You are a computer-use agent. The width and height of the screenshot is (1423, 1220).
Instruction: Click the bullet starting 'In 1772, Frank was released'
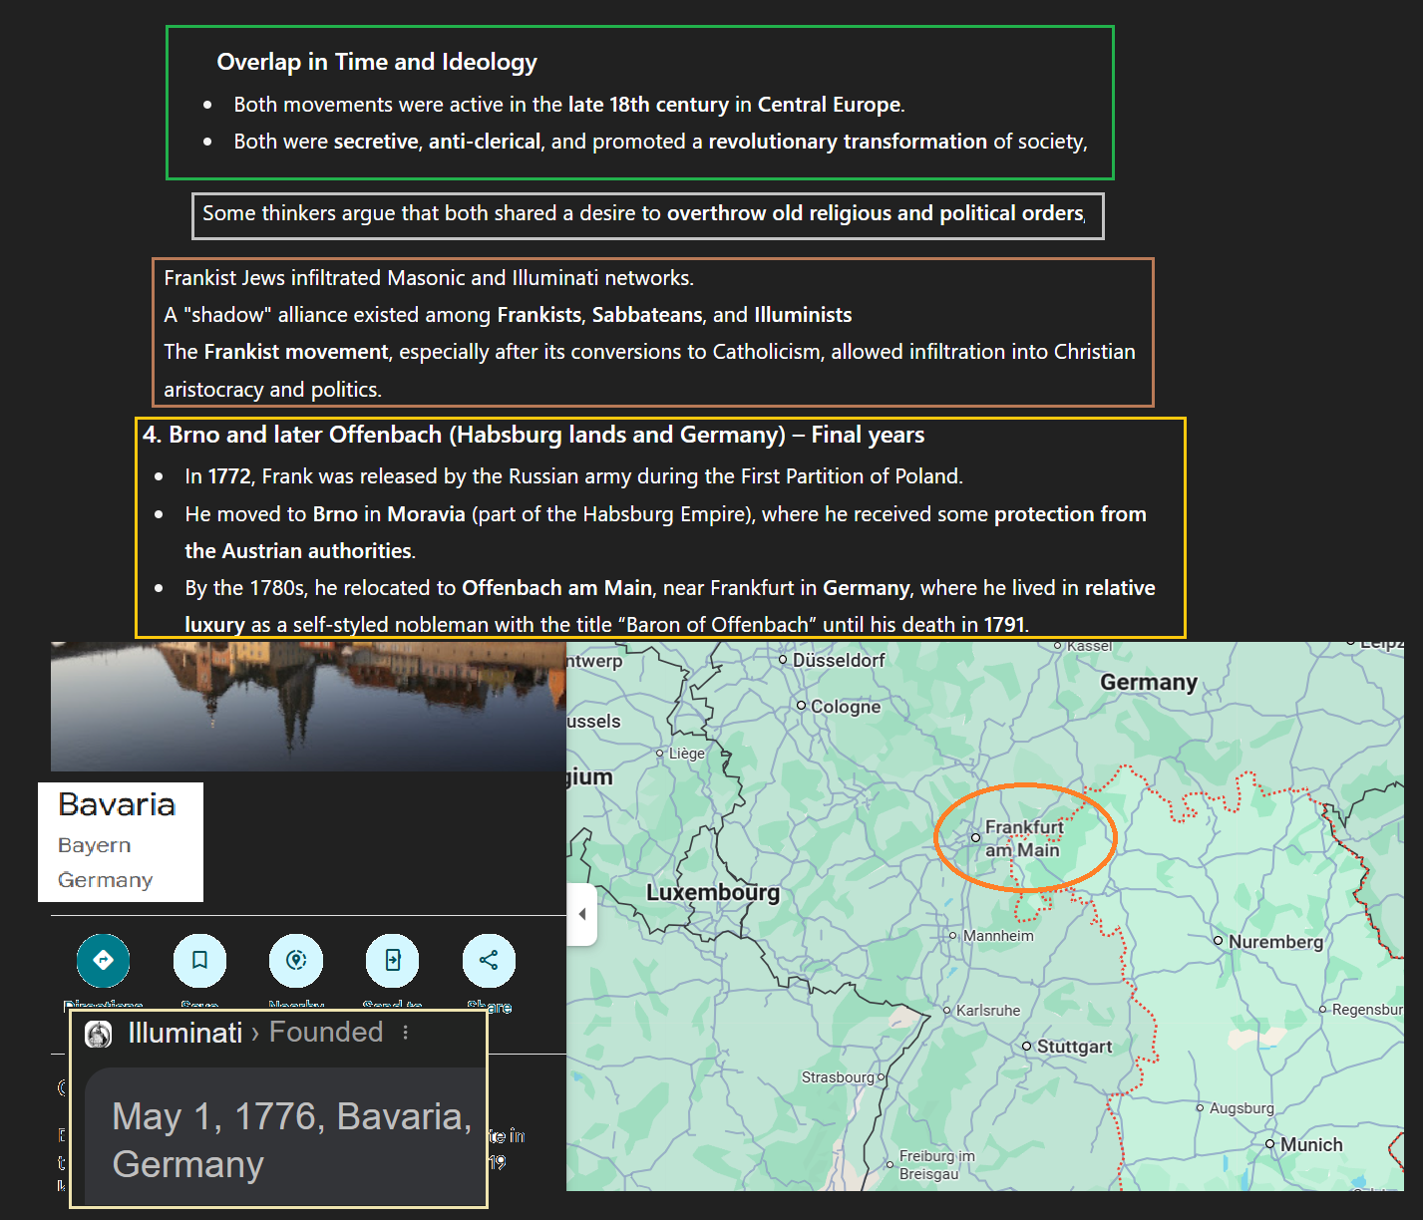(x=573, y=476)
